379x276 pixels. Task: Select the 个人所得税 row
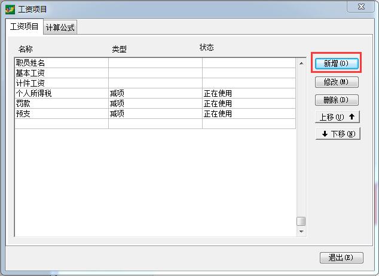coord(155,93)
